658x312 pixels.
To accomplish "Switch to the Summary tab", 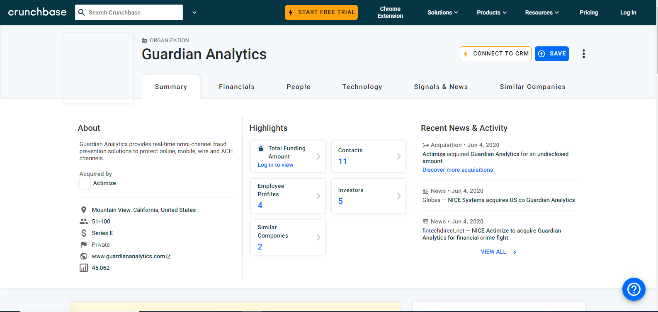I will [x=171, y=87].
